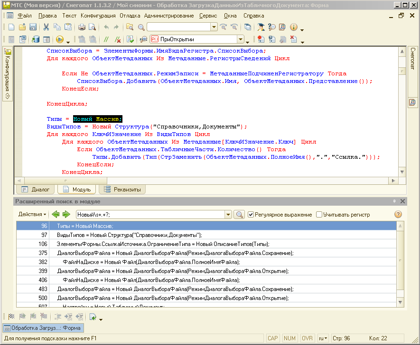Click the syntax check icon in module toolbar

(130, 39)
